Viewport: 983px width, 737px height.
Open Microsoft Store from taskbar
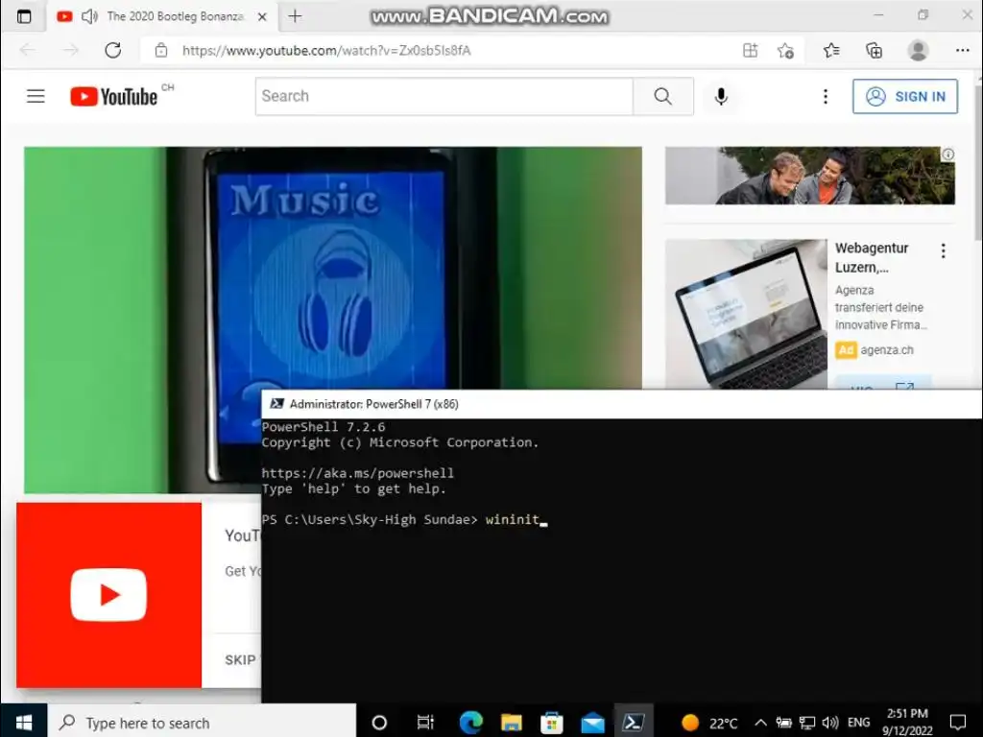(x=552, y=723)
